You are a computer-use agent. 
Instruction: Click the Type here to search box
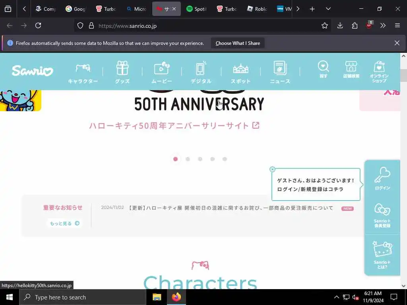pyautogui.click(x=83, y=297)
